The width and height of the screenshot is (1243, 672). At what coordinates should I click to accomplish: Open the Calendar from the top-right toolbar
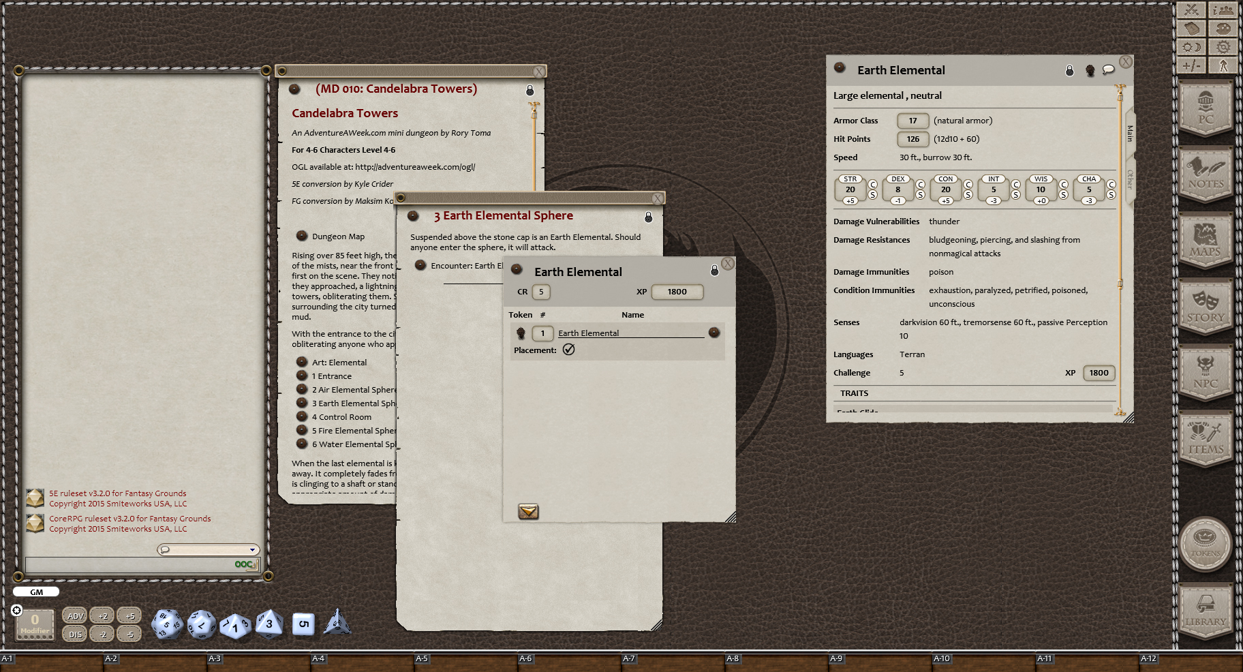[1191, 47]
